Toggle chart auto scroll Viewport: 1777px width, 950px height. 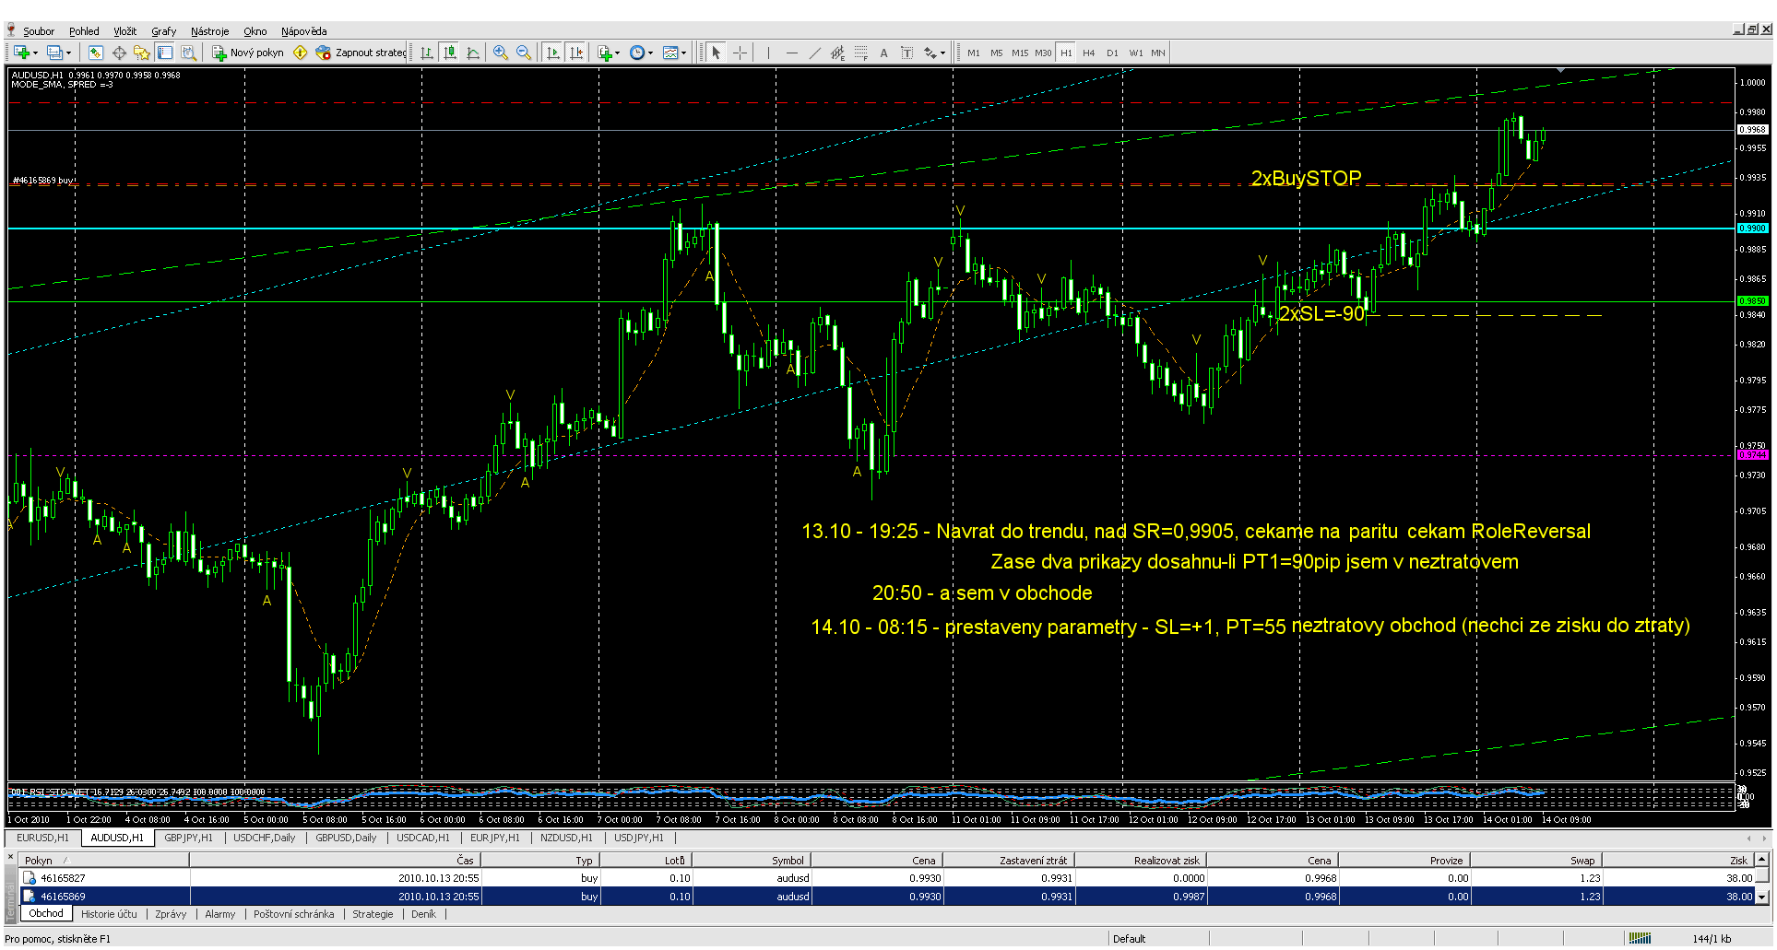tap(552, 53)
